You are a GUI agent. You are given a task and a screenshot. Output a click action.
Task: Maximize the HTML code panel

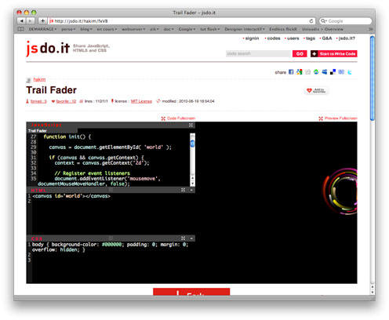[x=183, y=190]
